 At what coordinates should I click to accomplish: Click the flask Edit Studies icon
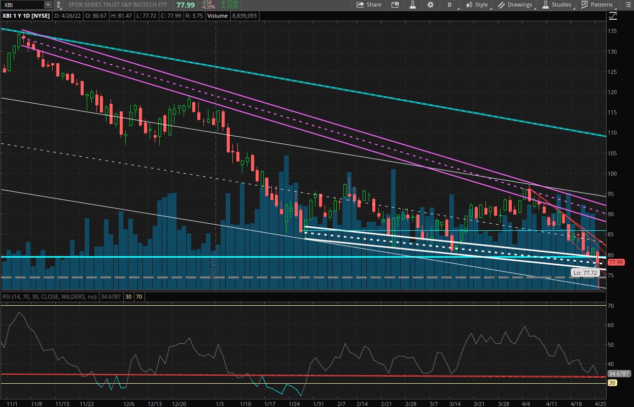pyautogui.click(x=412, y=5)
